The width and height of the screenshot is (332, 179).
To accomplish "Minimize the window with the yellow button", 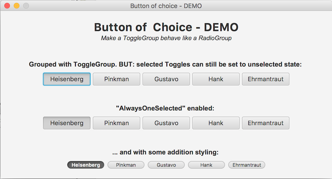I will [x=17, y=6].
